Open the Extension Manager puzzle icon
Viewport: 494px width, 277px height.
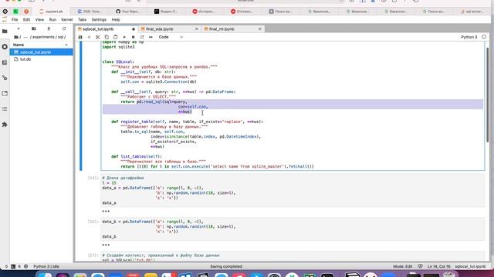click(5, 125)
